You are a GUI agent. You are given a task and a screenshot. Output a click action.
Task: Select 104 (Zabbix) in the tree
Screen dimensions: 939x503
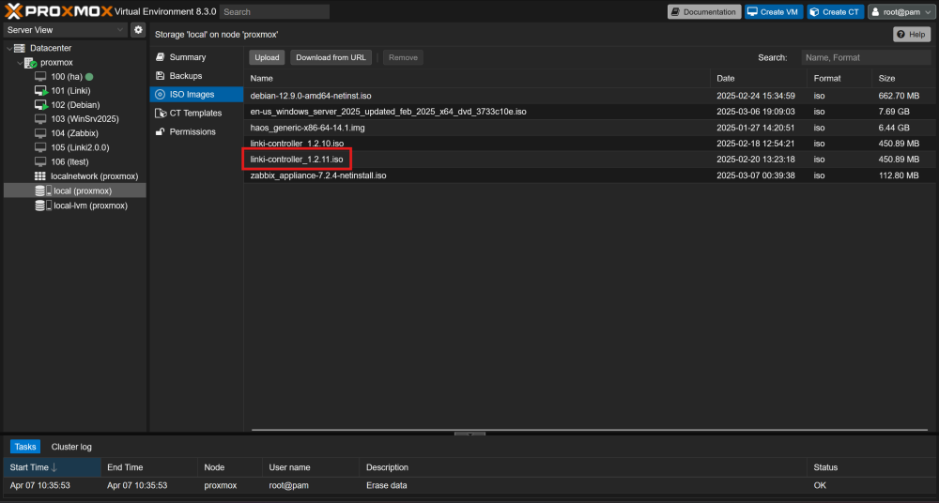[x=75, y=133]
